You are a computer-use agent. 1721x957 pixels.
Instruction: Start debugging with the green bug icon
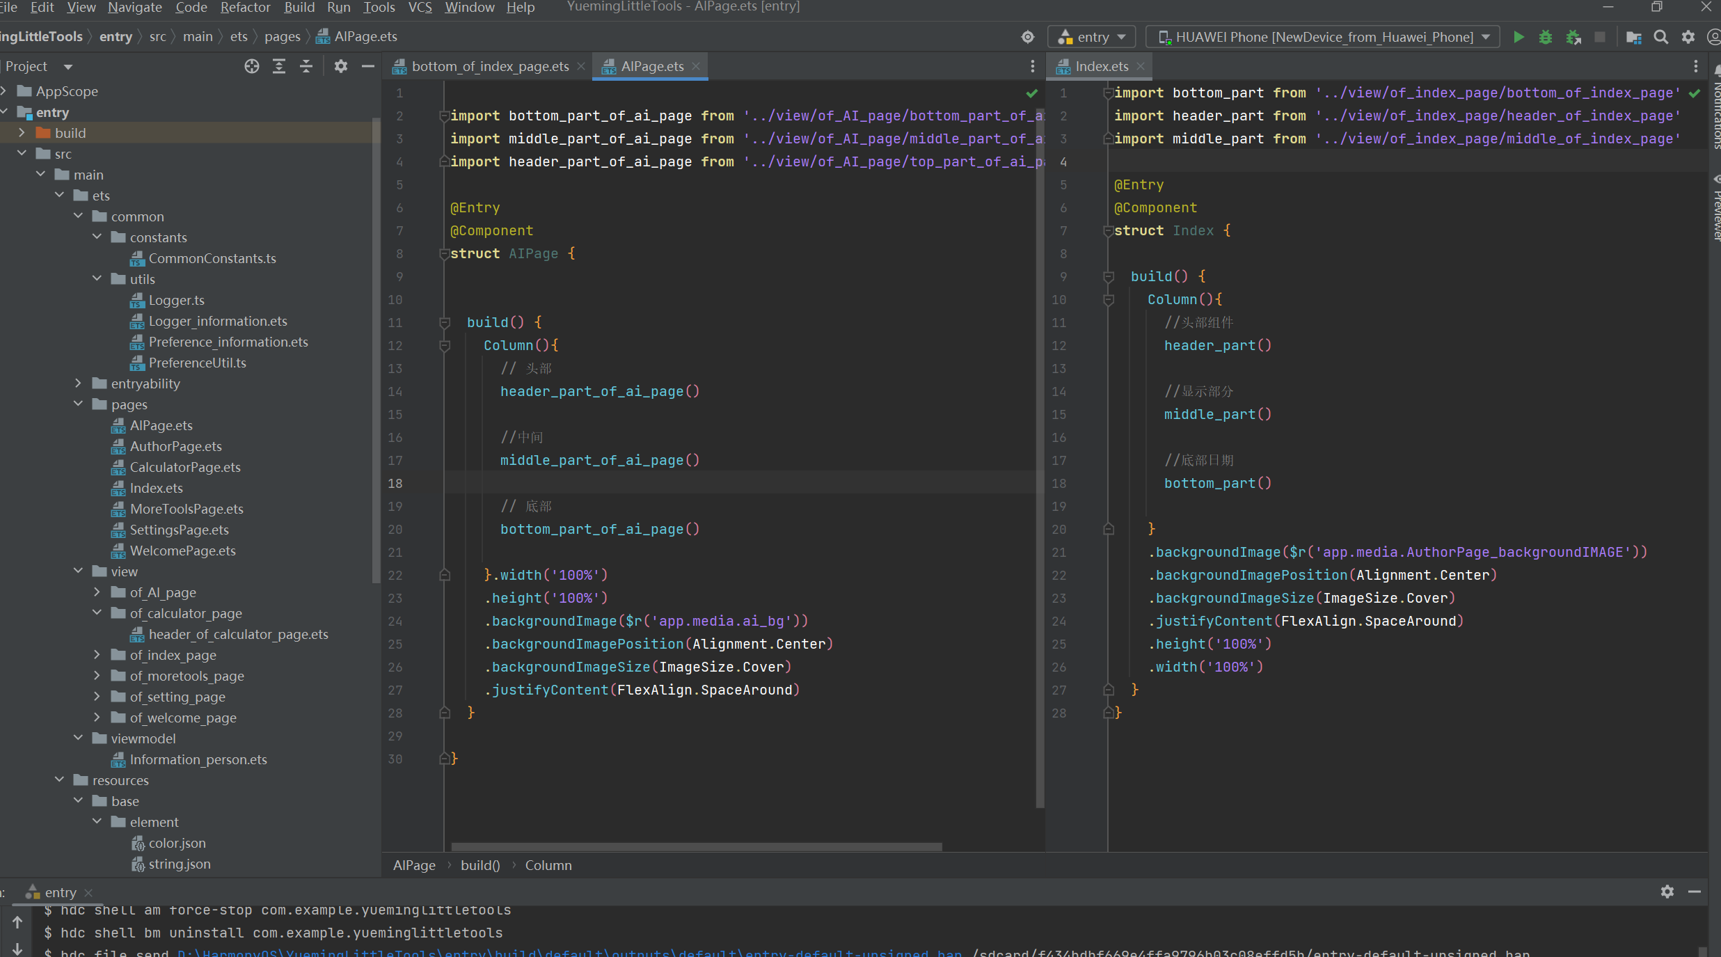(1545, 37)
